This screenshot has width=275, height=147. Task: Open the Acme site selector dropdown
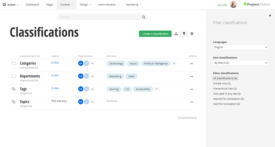coord(11,5)
